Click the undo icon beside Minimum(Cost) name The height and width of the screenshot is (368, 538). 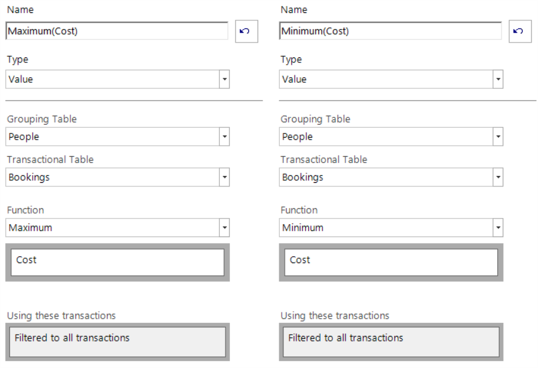pyautogui.click(x=520, y=31)
